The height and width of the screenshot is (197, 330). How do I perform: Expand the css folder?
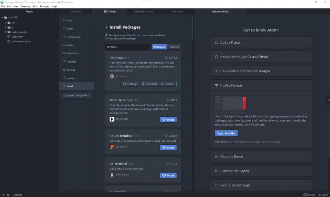tap(5, 23)
